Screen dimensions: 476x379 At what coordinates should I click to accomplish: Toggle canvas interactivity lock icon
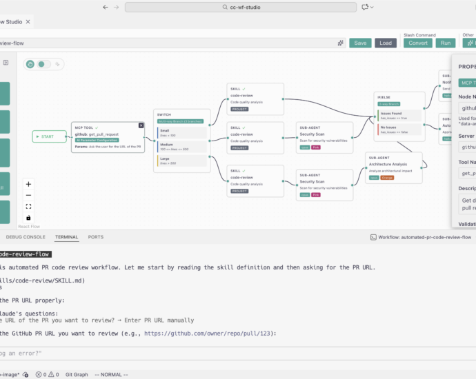[x=28, y=217]
